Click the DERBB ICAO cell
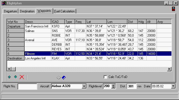Viewport: 179px width, 100px height. pos(58,45)
